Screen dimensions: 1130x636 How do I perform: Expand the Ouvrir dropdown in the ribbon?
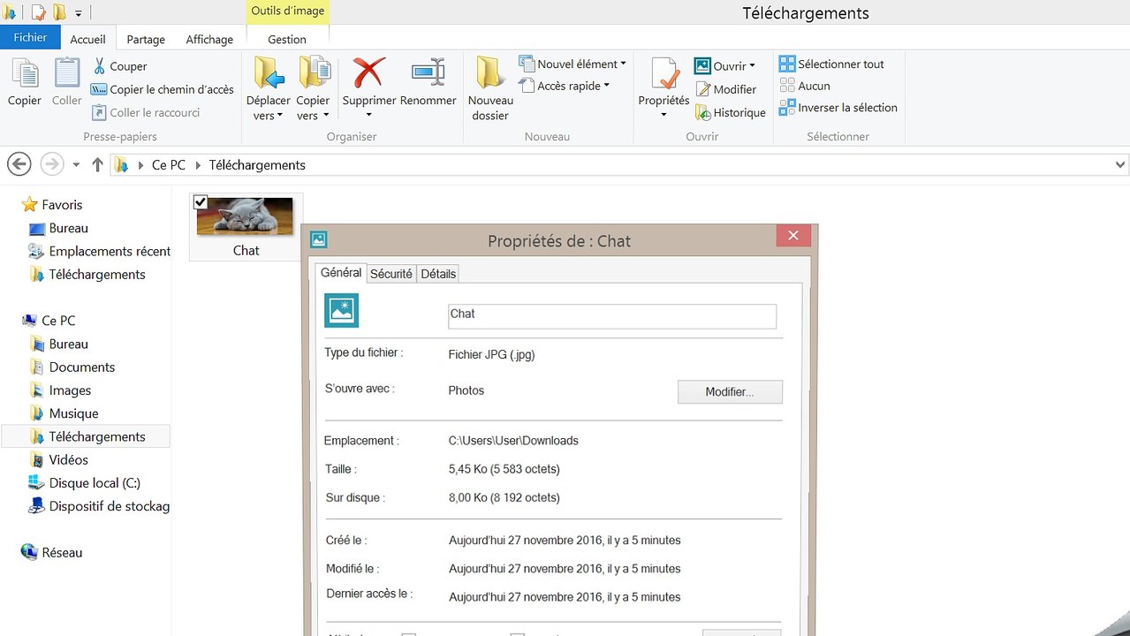pyautogui.click(x=724, y=66)
